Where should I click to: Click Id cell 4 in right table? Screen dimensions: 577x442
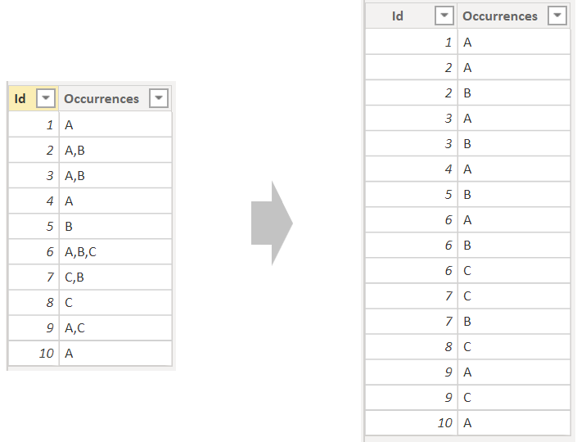(x=412, y=169)
